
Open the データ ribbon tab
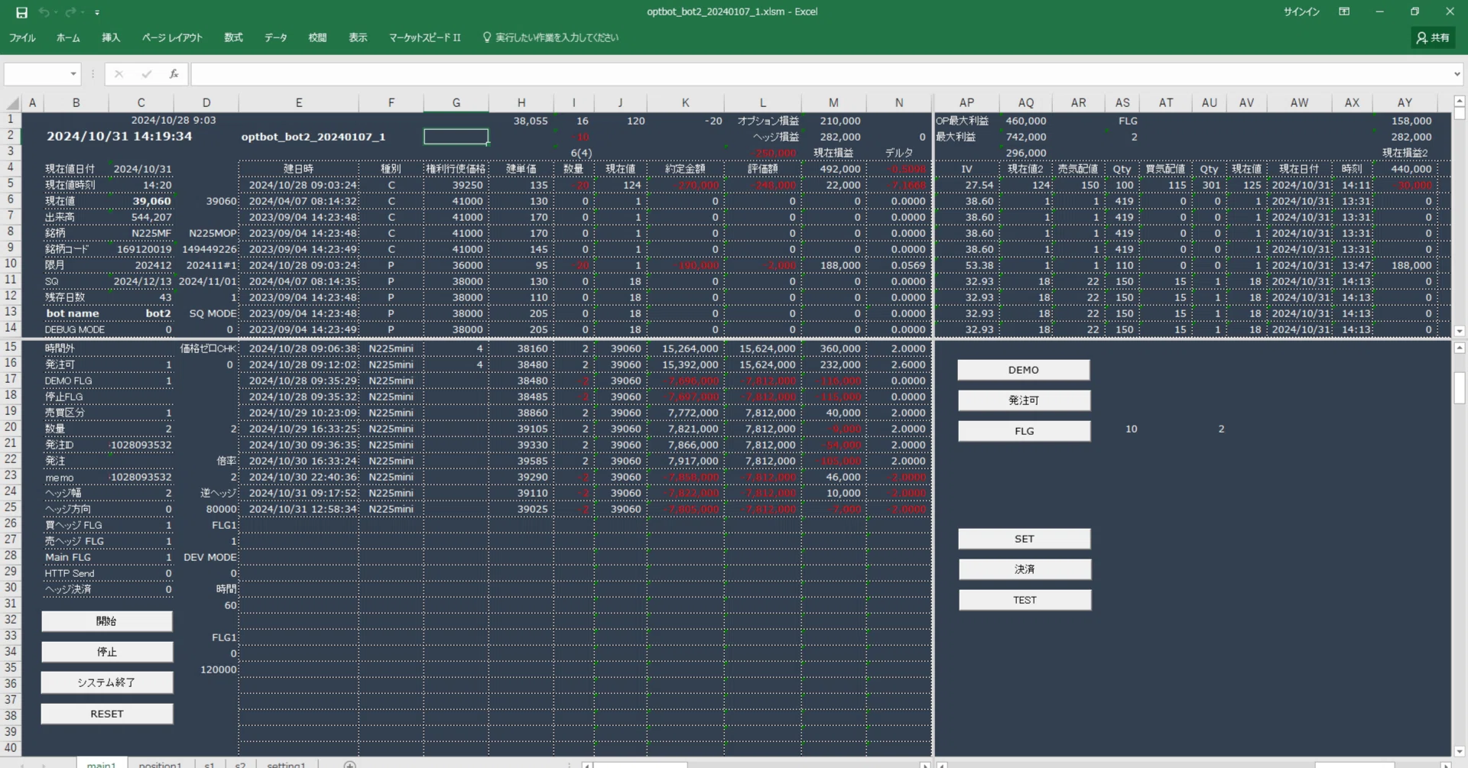coord(275,37)
